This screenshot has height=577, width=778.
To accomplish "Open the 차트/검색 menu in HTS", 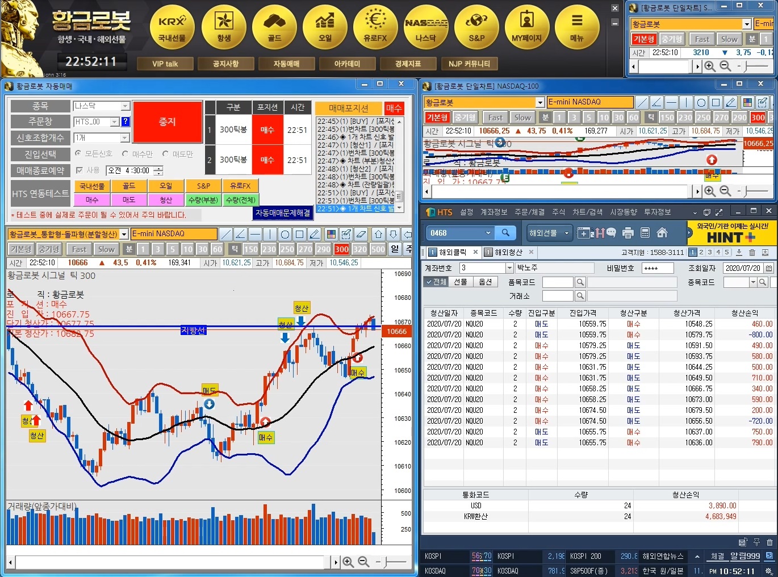I will [x=587, y=212].
